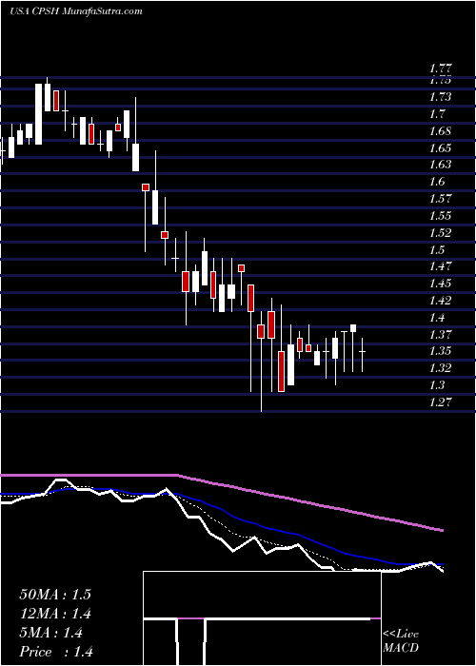Click the 1.7 price axis label
476x666 pixels.
[437, 114]
